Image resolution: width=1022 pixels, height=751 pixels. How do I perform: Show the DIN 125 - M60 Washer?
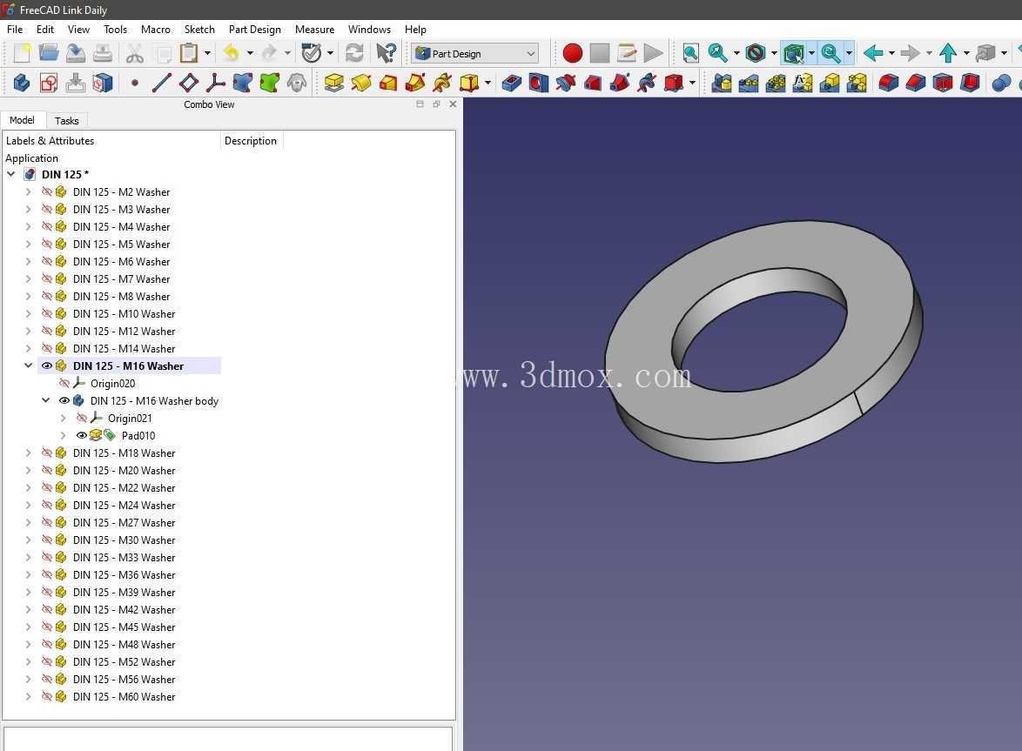[47, 696]
